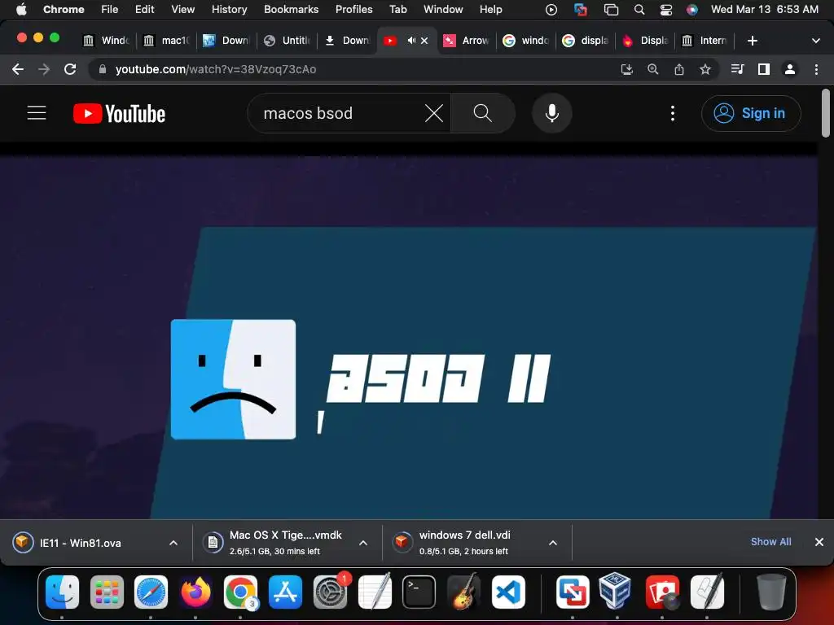Switch to the 'windo' Google tab
The image size is (834, 625).
527,41
